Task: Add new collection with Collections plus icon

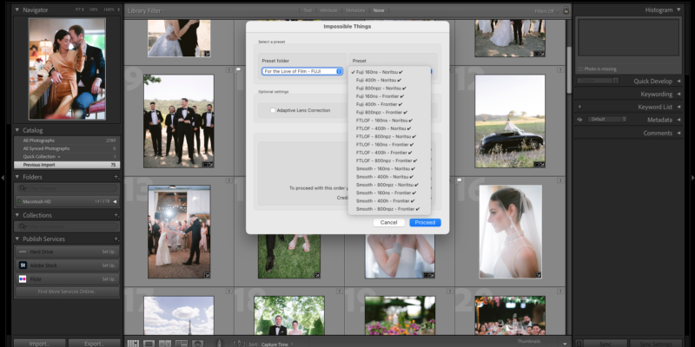Action: point(116,215)
